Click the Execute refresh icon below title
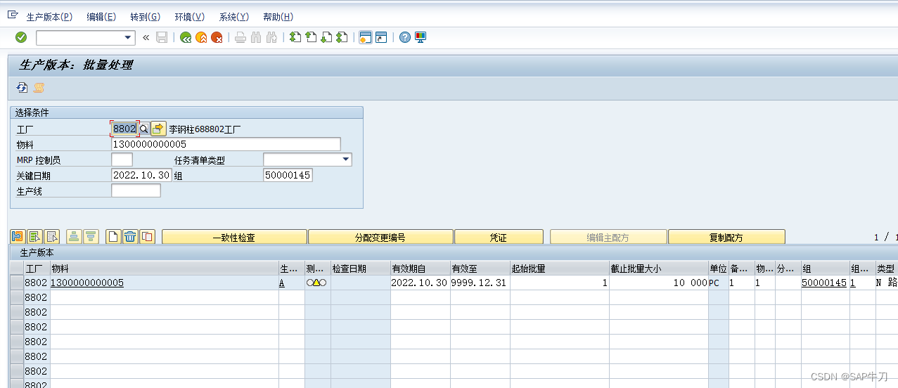This screenshot has height=388, width=898. tap(22, 87)
